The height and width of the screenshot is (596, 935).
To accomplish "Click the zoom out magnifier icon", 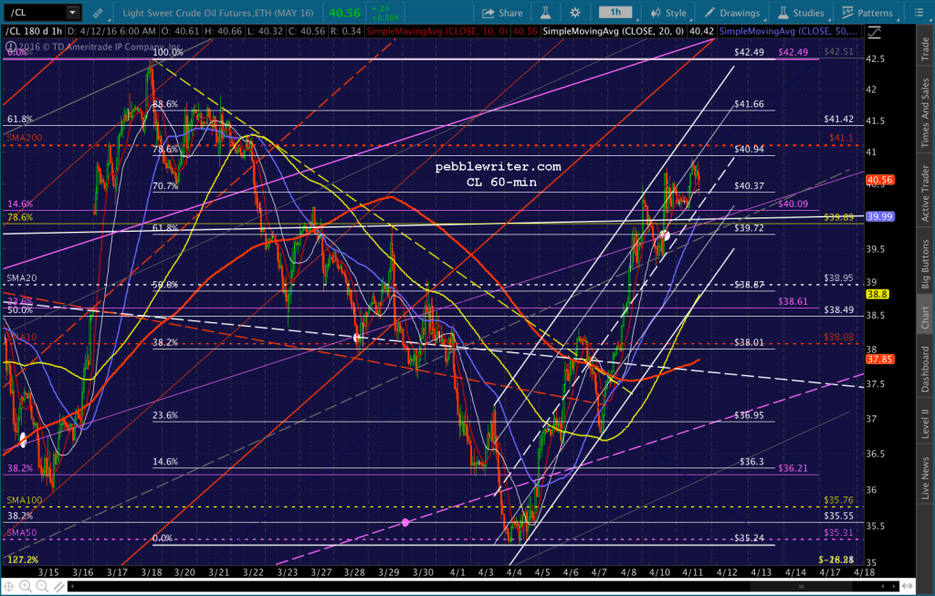I will [42, 587].
